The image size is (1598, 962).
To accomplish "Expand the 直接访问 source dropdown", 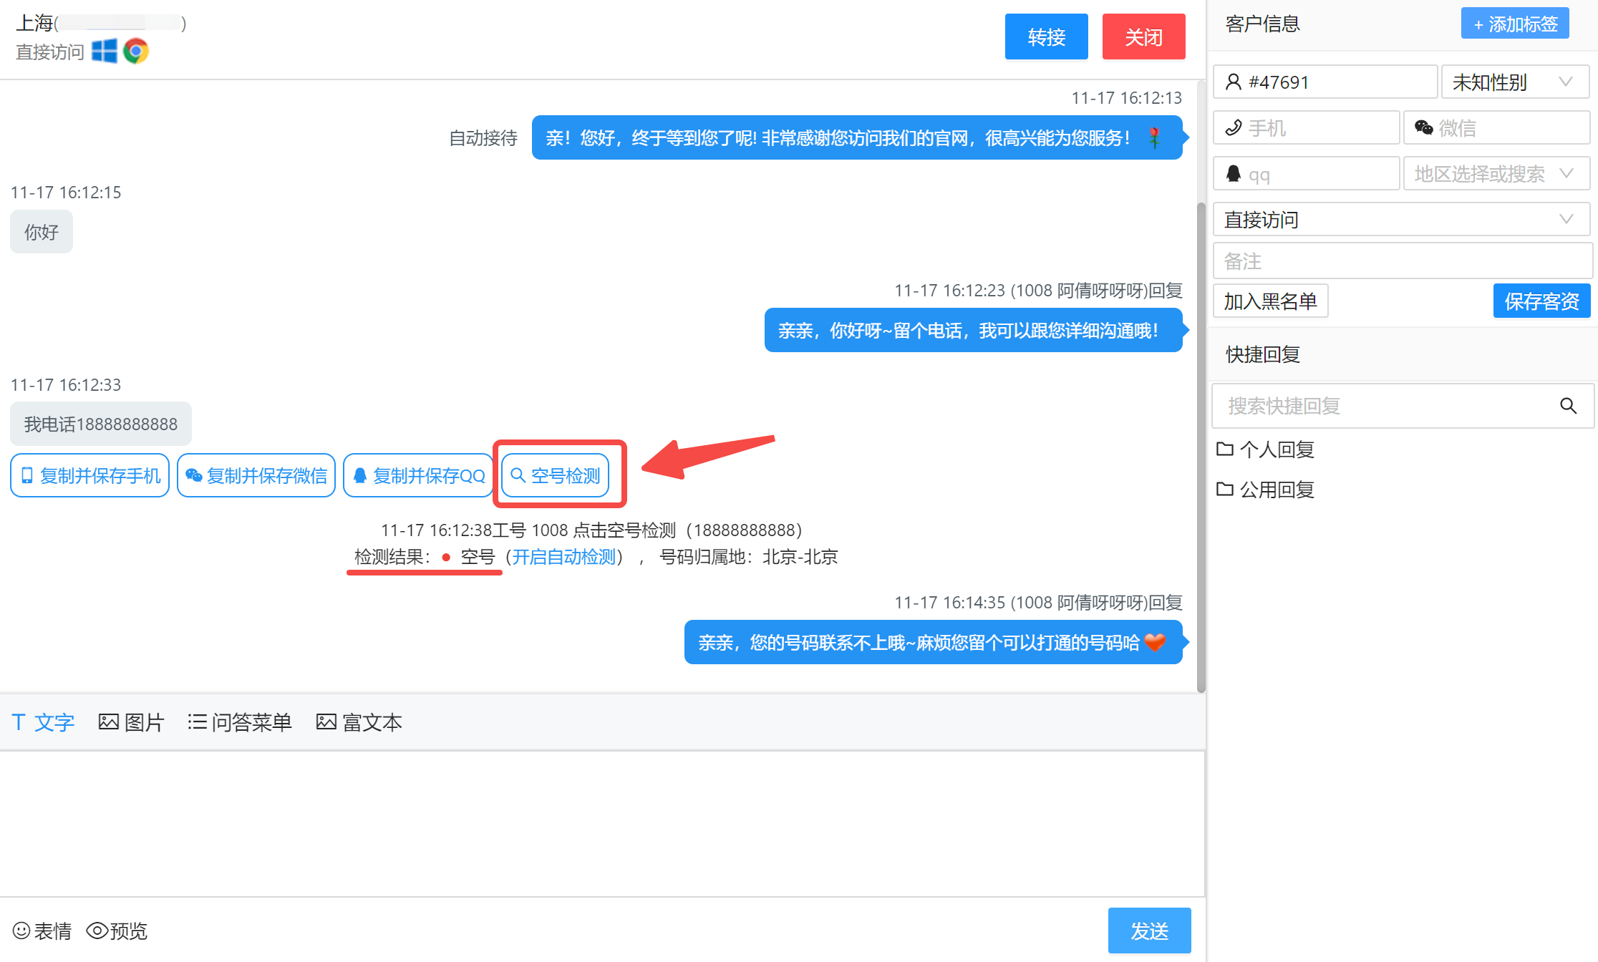I will tap(1400, 220).
